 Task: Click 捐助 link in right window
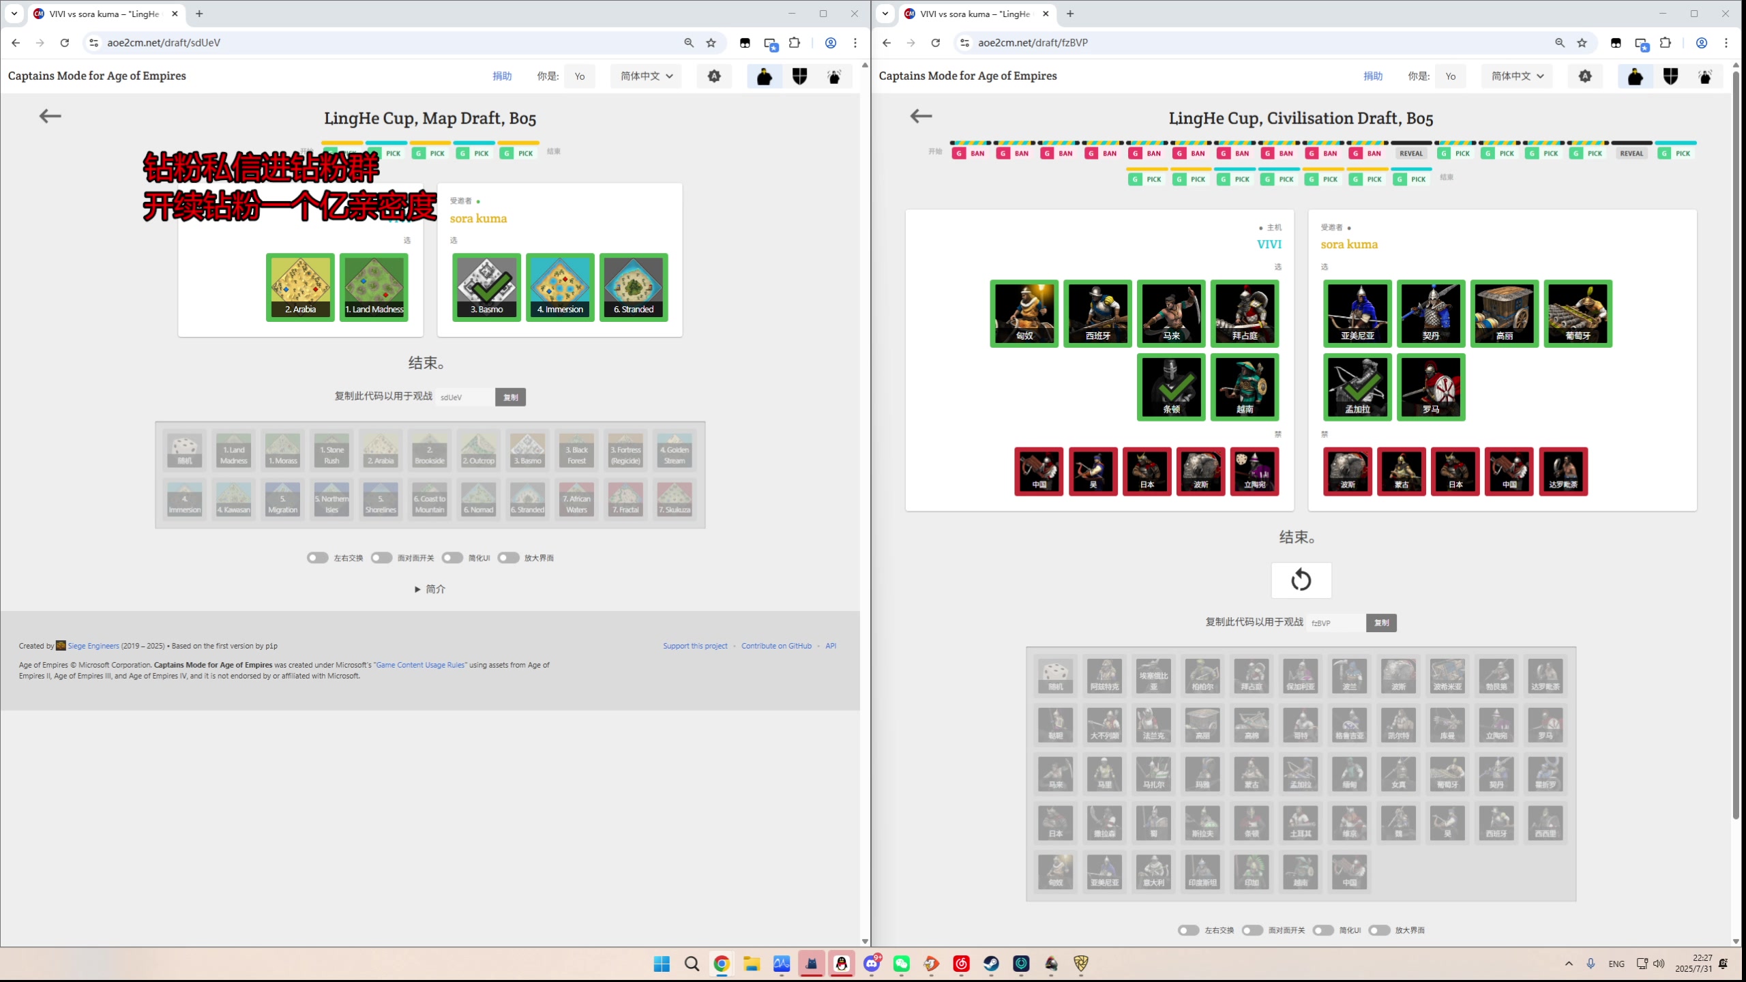1373,76
